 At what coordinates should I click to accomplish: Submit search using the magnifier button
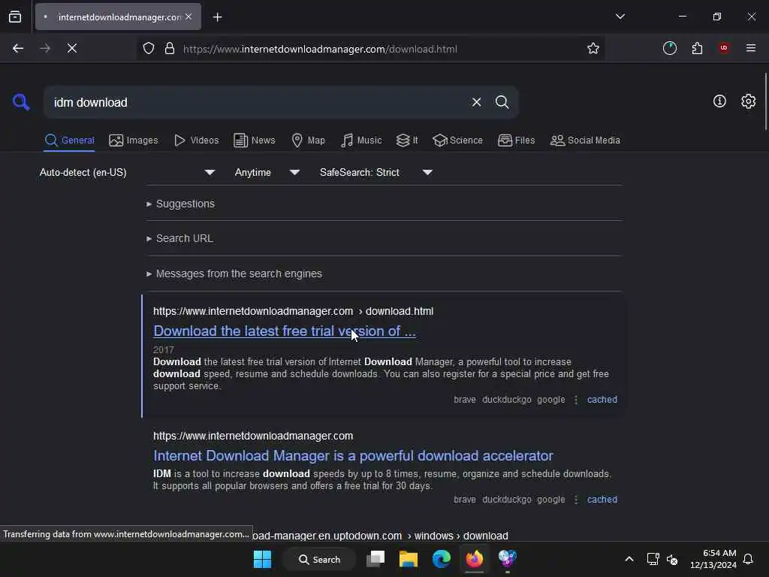tap(502, 102)
